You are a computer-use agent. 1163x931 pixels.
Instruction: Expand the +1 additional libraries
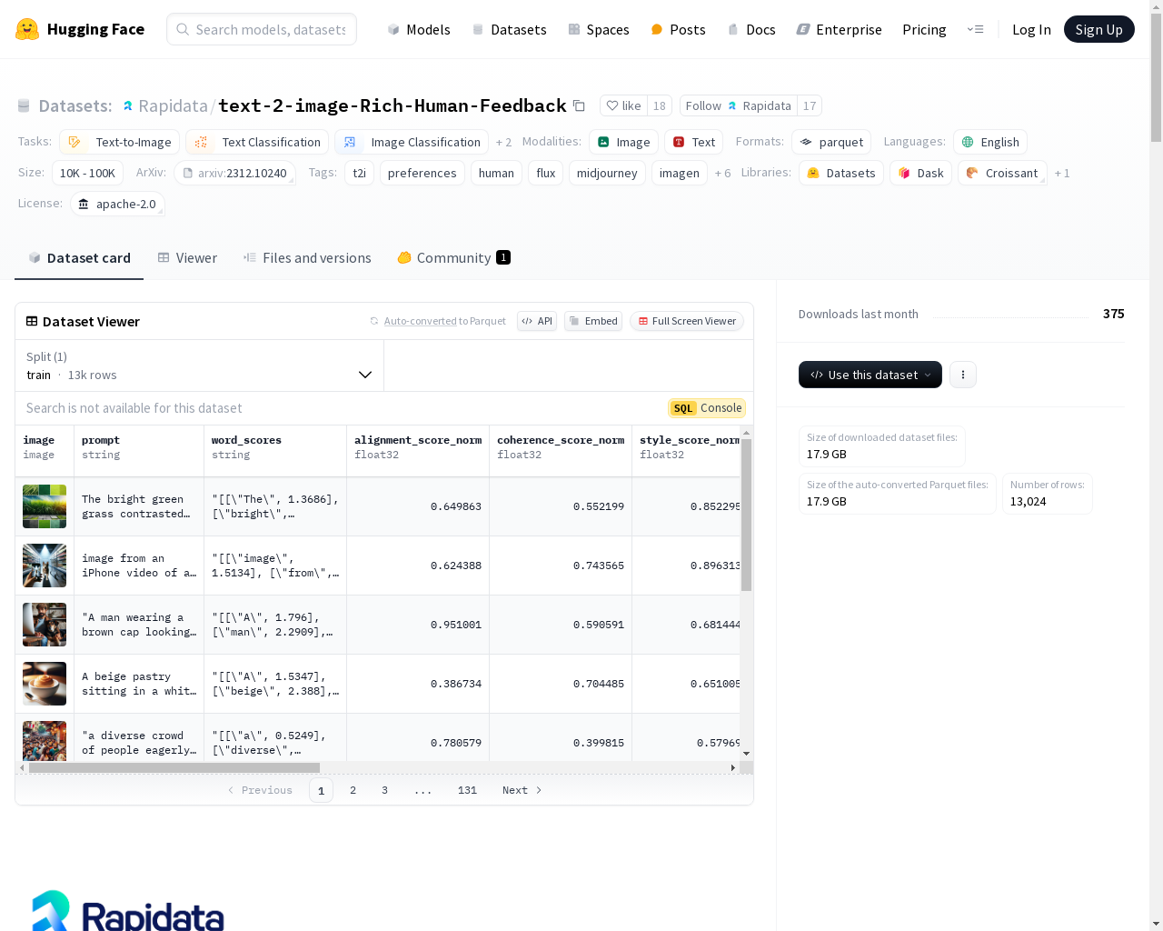(1062, 173)
